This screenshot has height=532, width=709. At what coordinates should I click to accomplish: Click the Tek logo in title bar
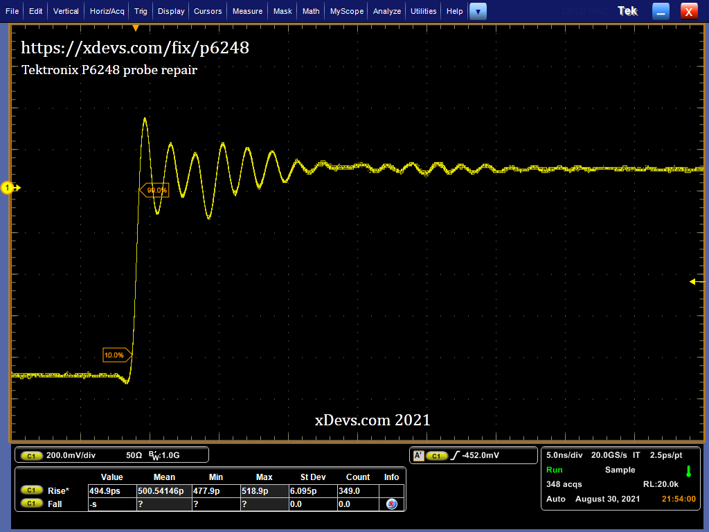click(627, 11)
